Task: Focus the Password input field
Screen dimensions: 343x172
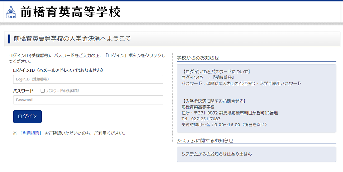Action: pyautogui.click(x=88, y=100)
